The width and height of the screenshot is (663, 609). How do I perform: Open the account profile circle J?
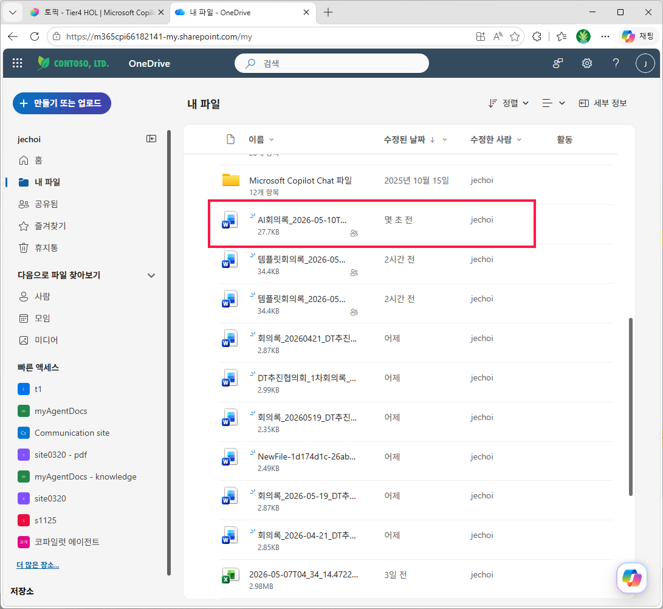[x=645, y=63]
